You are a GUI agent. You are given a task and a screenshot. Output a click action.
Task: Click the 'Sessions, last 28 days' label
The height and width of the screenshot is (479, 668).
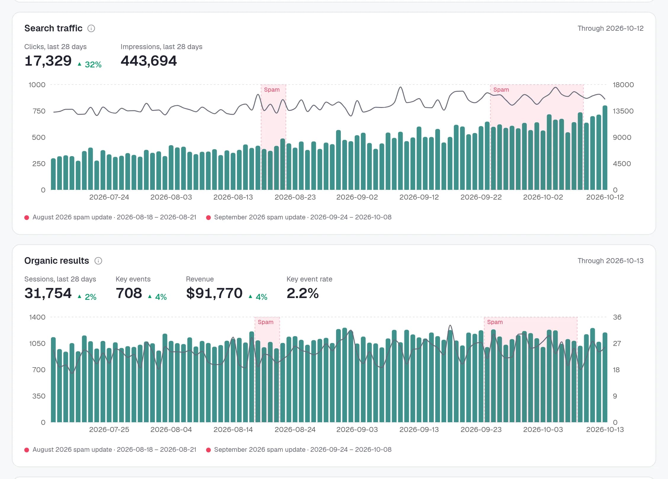60,279
